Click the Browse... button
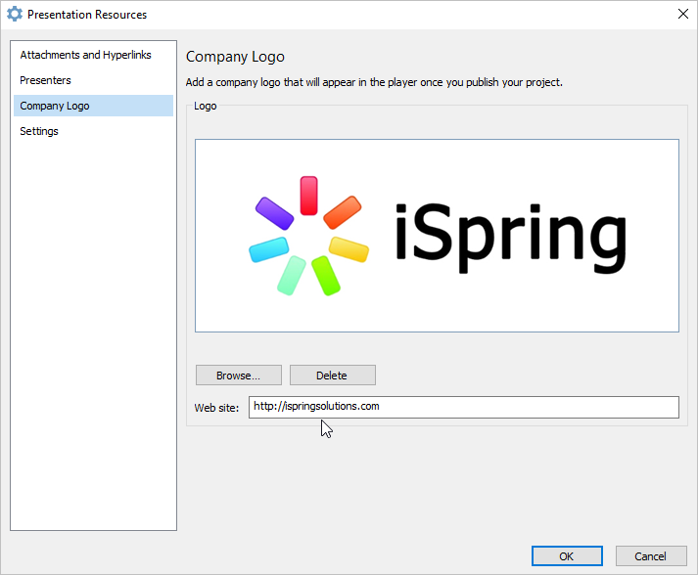 [x=239, y=376]
